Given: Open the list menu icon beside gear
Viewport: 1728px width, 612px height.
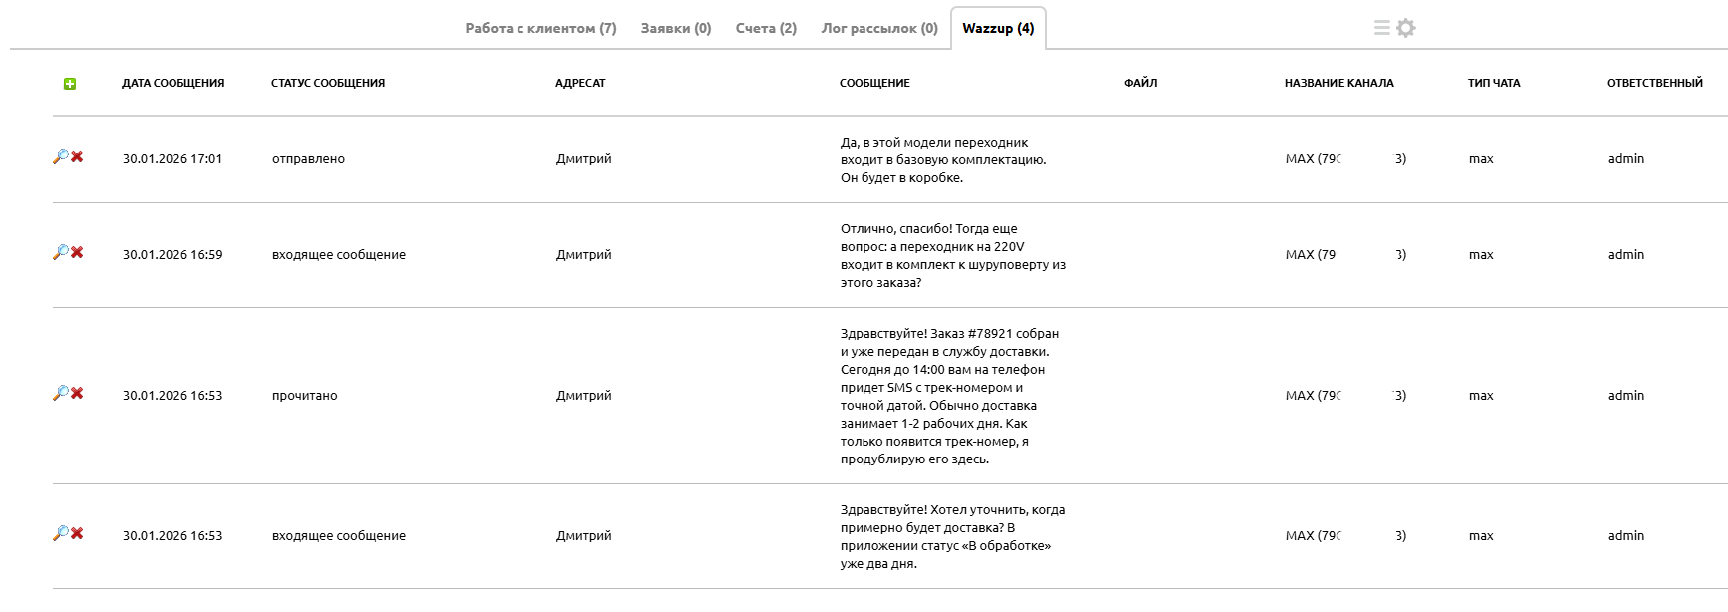Looking at the screenshot, I should pyautogui.click(x=1382, y=28).
